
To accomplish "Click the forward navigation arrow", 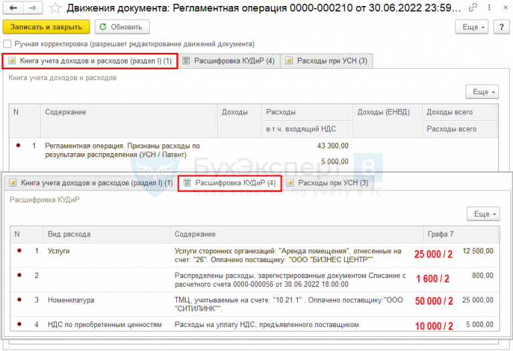I will coord(33,8).
